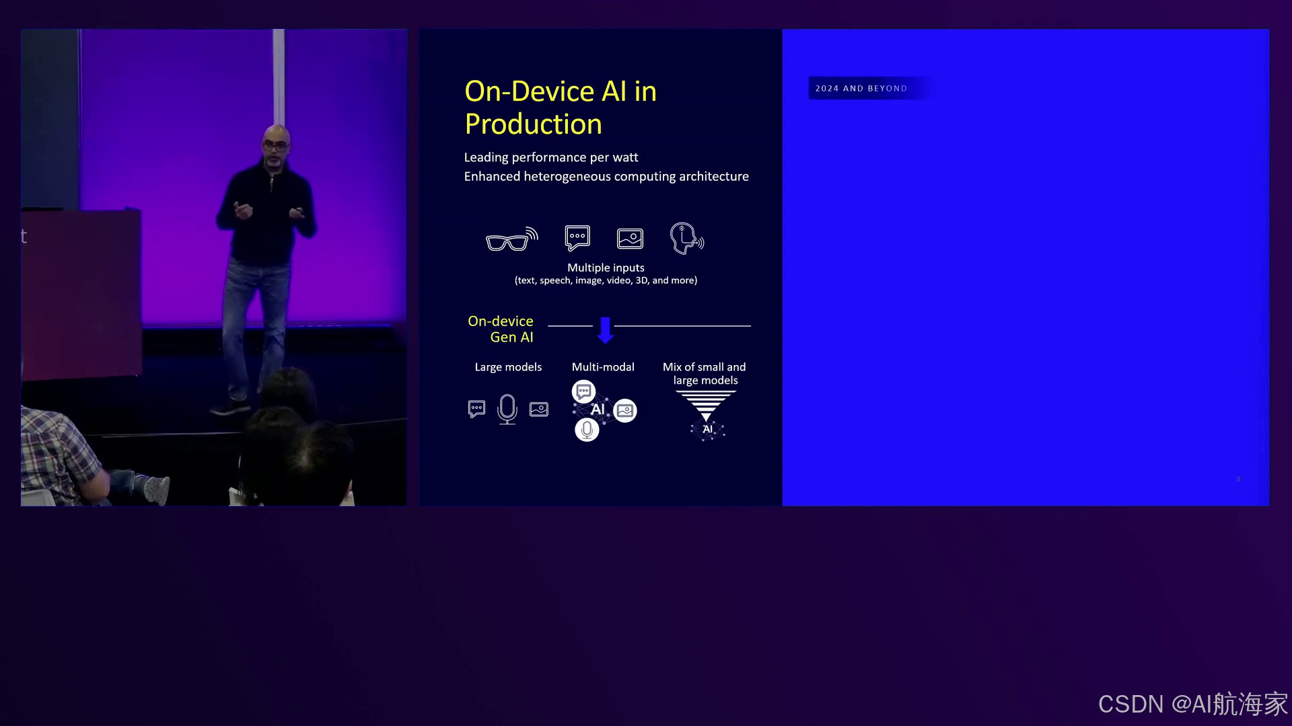The height and width of the screenshot is (726, 1292).
Task: Click the speaker video thumbnail
Action: [213, 267]
